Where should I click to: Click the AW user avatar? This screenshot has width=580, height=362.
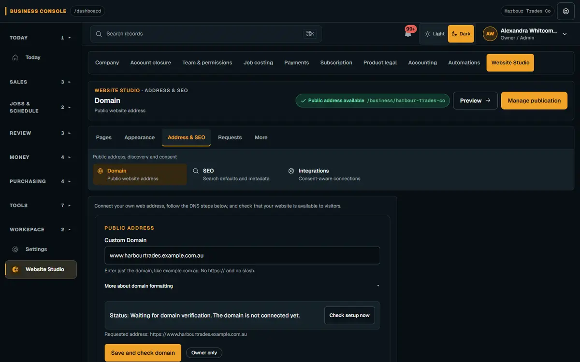(490, 34)
